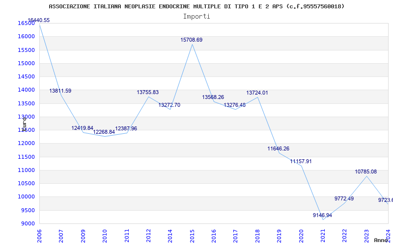Click the 13811.59 data label
The height and width of the screenshot is (245, 393).
point(60,91)
